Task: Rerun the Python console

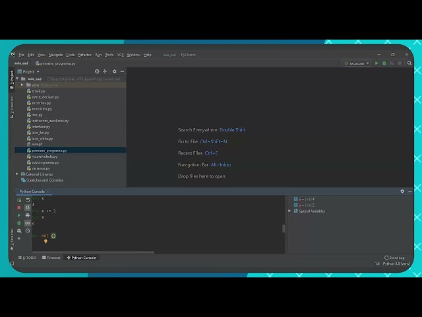Action: (x=19, y=199)
